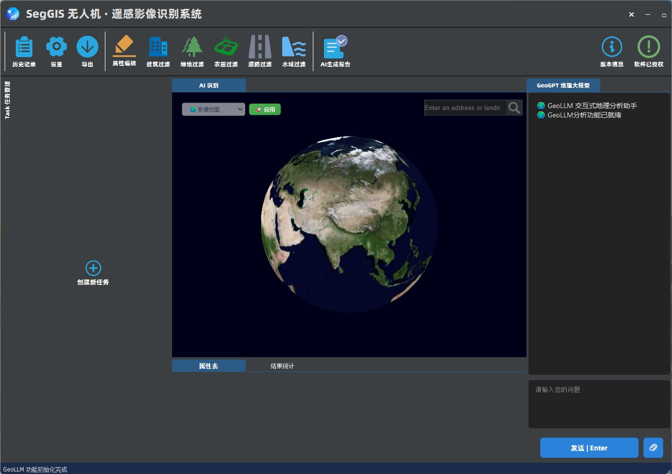Click the address search input field
Viewport: 672px width, 474px height.
pos(465,108)
